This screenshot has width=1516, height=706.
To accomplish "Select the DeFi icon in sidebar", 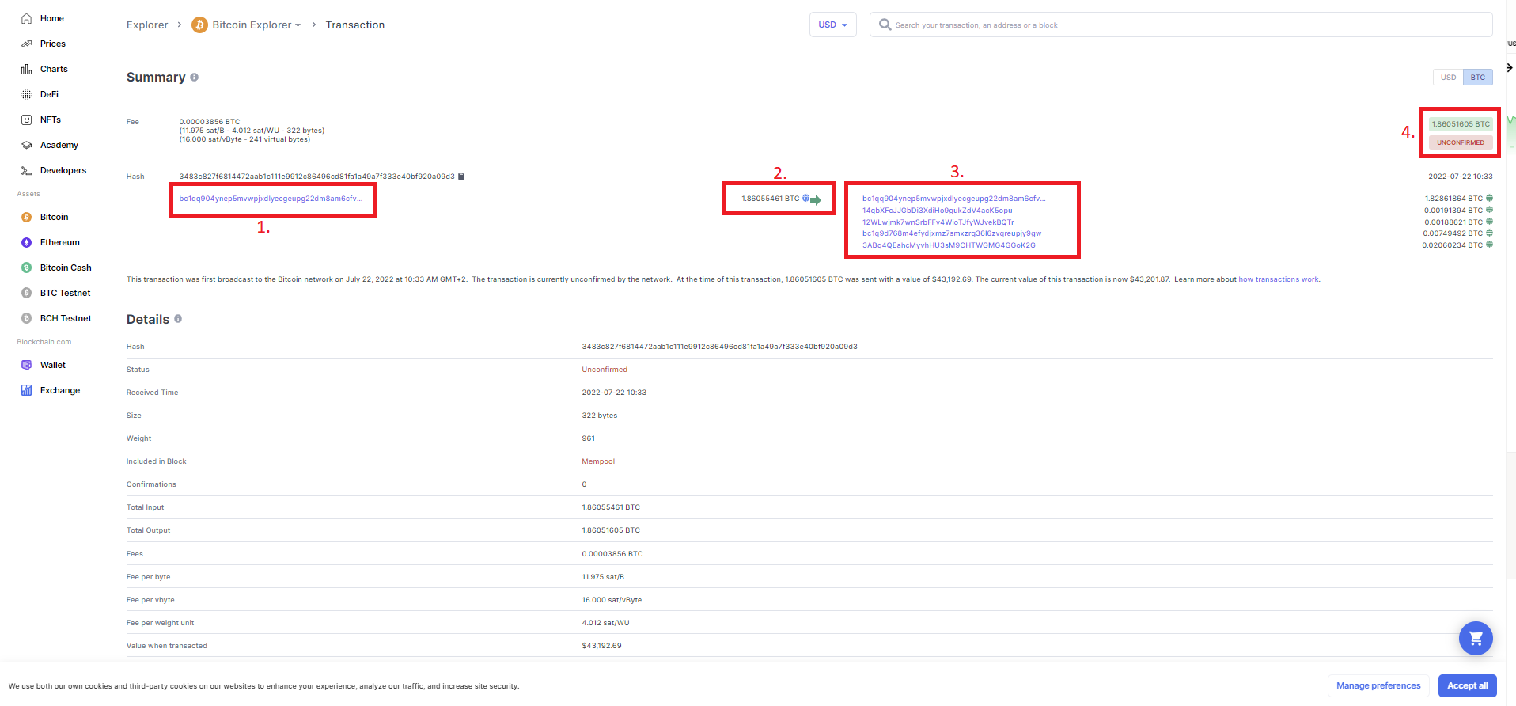I will pyautogui.click(x=26, y=94).
